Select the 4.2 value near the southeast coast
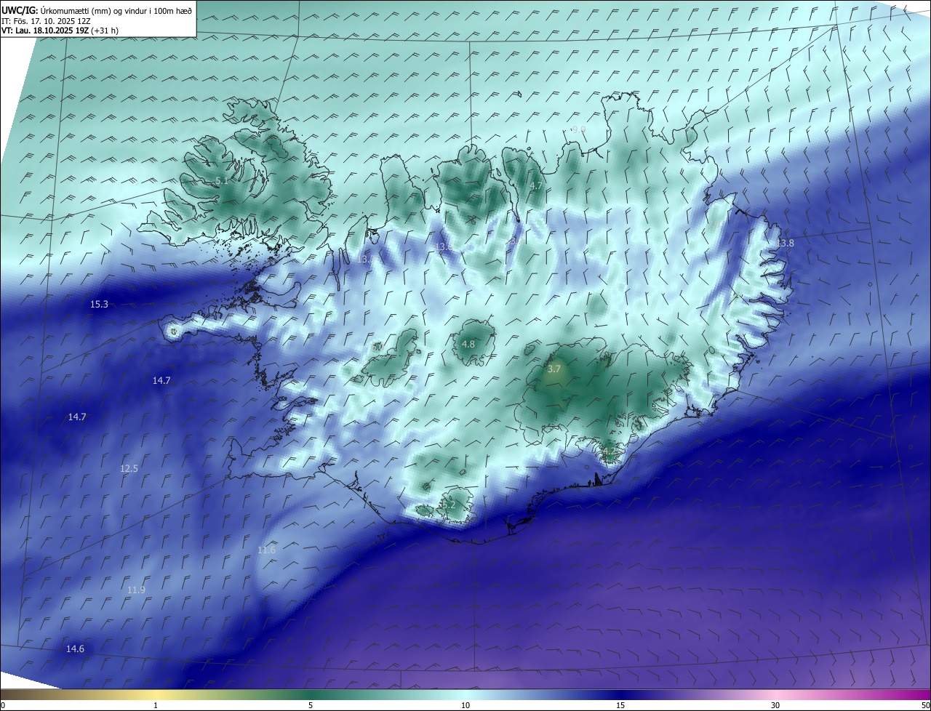This screenshot has height=711, width=931. point(608,451)
